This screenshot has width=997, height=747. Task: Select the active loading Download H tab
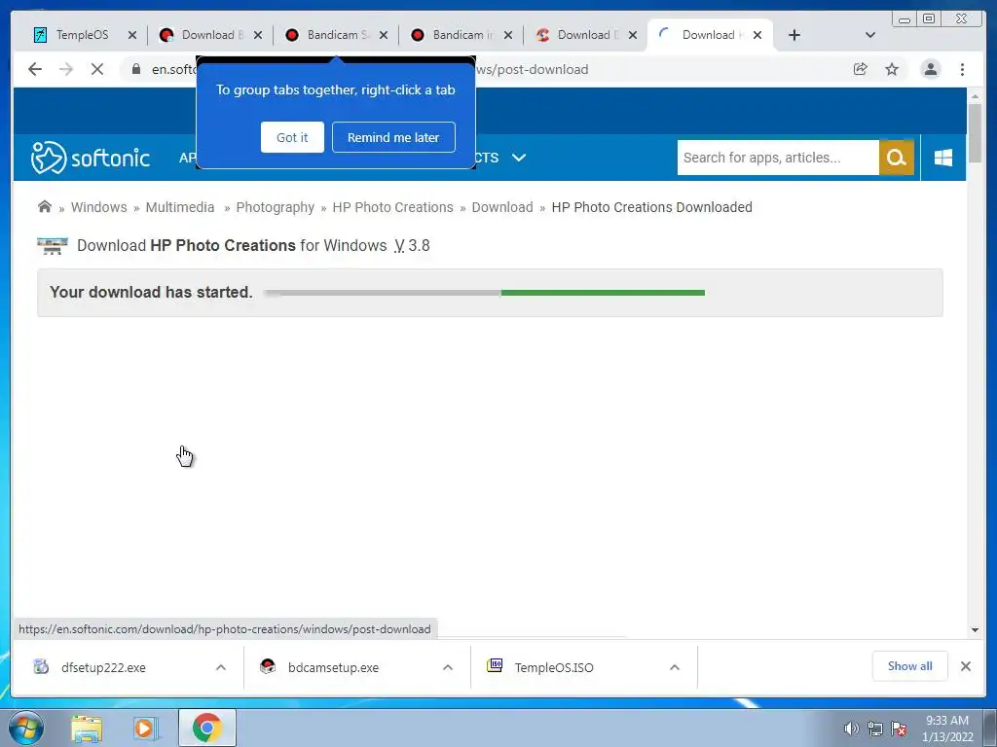click(x=709, y=35)
